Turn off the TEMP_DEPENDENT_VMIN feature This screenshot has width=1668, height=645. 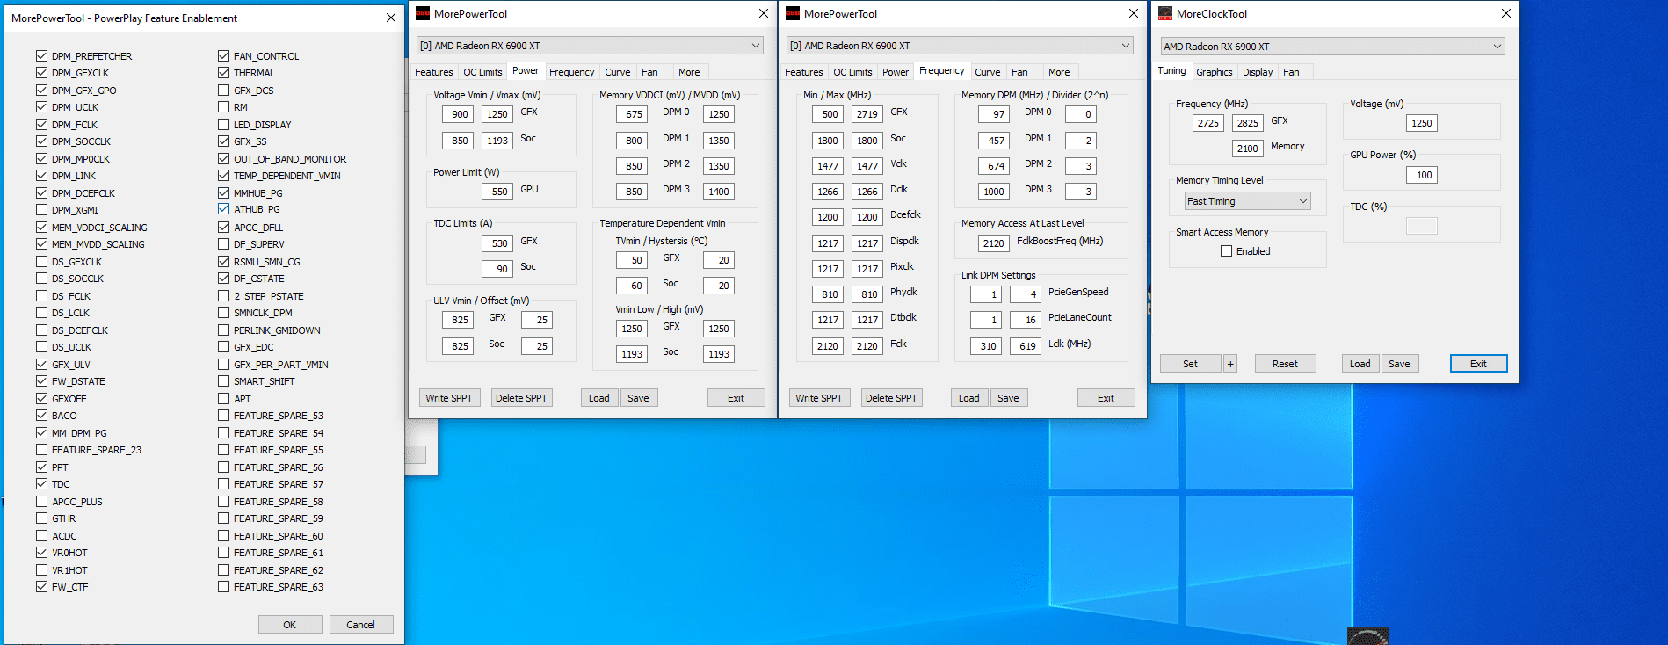223,175
